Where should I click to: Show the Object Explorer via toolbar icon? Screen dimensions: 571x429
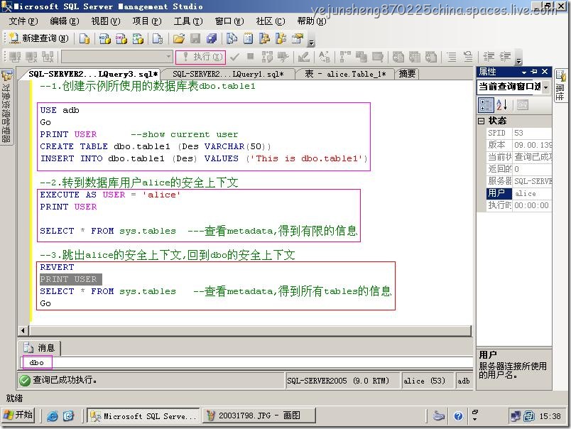(264, 38)
